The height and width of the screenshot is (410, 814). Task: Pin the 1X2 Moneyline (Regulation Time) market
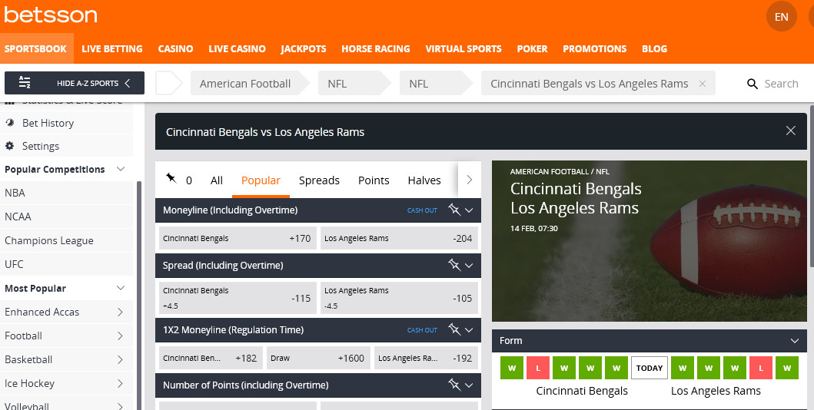click(x=454, y=329)
